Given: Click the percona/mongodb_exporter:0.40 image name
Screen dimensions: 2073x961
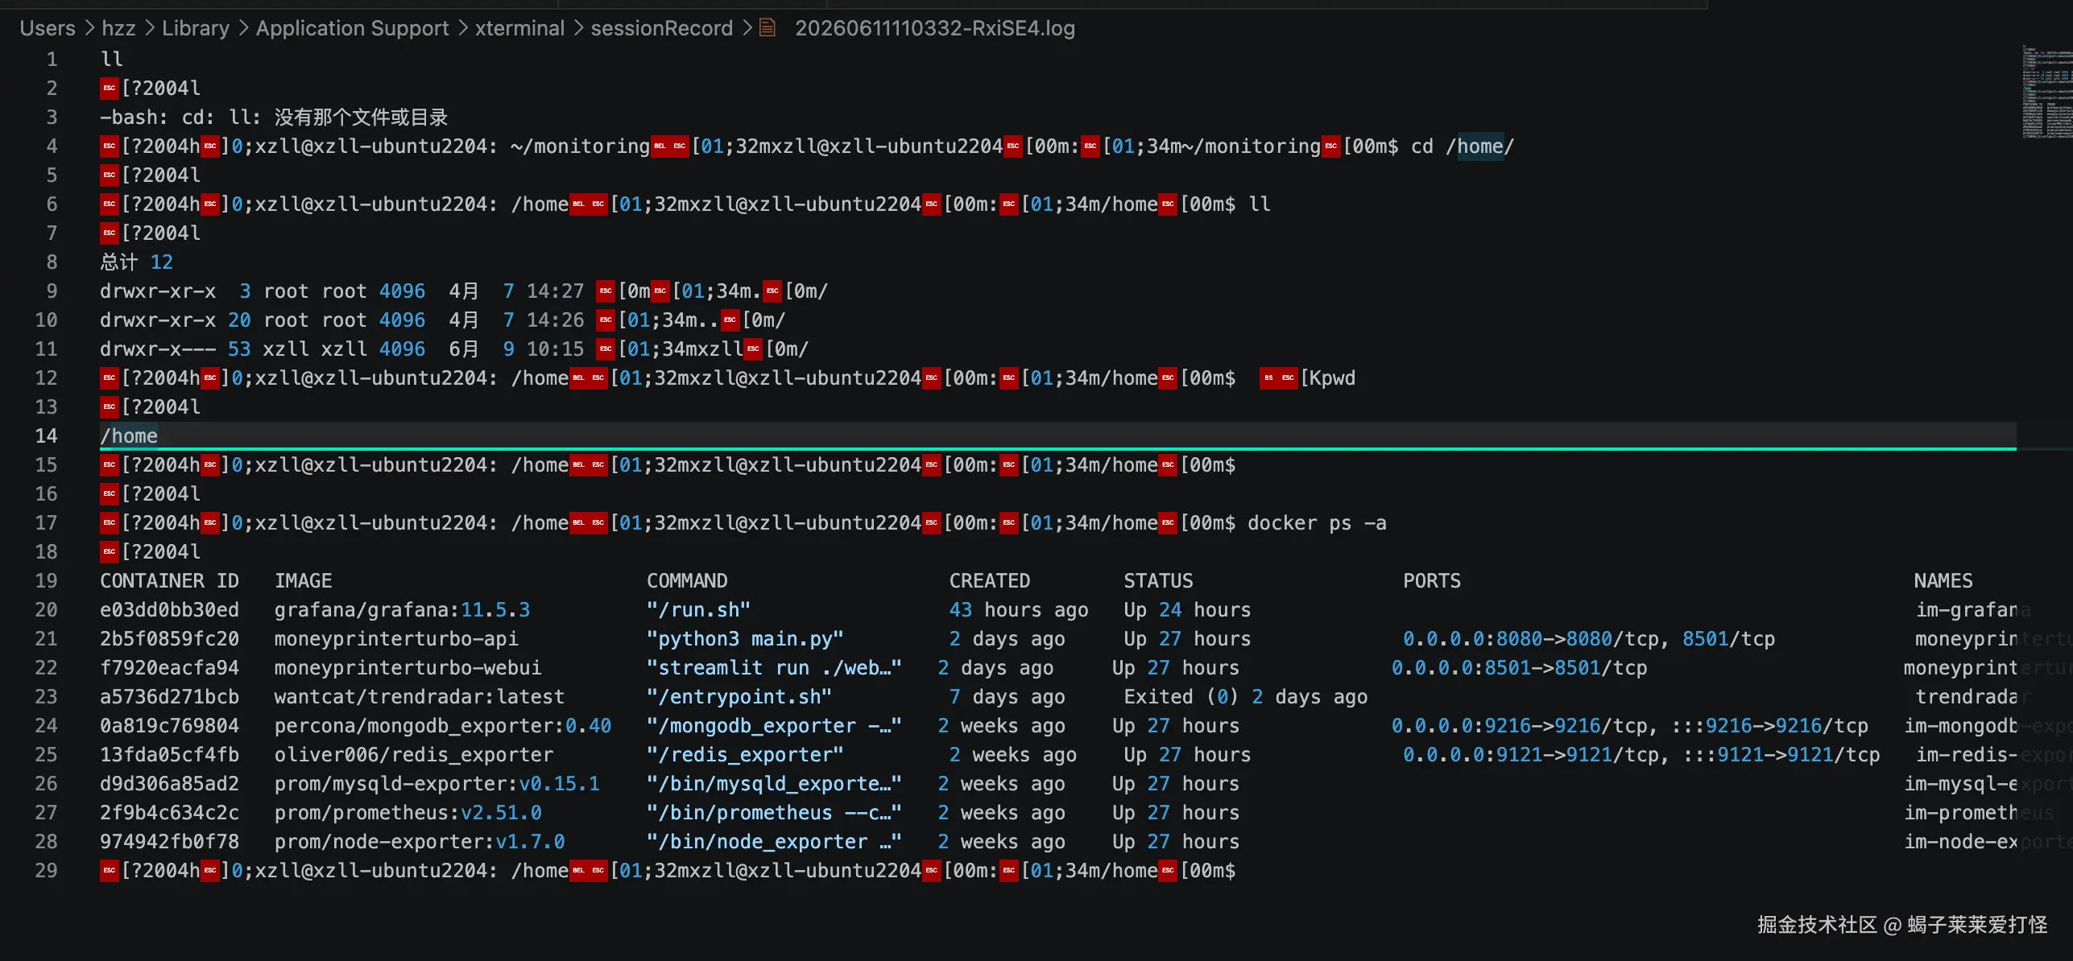Looking at the screenshot, I should [443, 726].
